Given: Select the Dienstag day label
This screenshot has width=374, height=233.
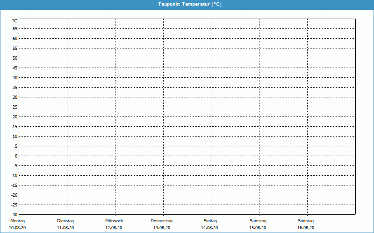Looking at the screenshot, I should (65, 220).
